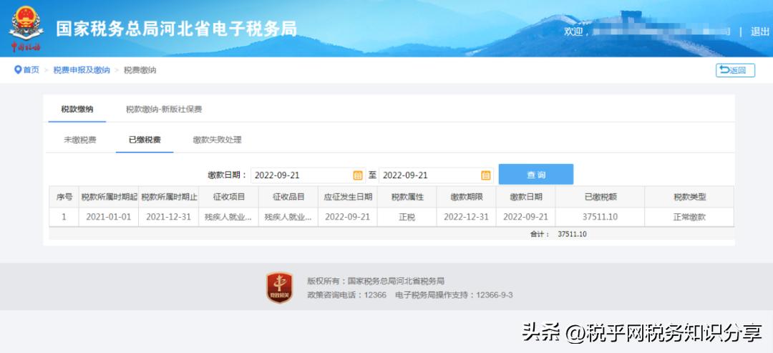Viewport: 773px width, 353px height.
Task: Open the 未缴税费 sub-tab
Action: pos(80,140)
